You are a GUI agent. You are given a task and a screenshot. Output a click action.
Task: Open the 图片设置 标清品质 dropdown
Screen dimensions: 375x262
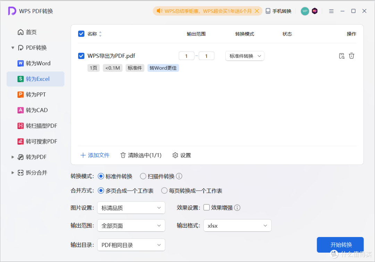(131, 208)
